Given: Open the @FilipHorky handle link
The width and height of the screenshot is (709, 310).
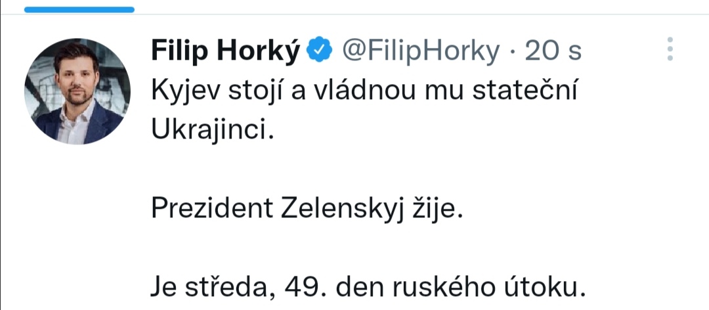Looking at the screenshot, I should pos(420,51).
